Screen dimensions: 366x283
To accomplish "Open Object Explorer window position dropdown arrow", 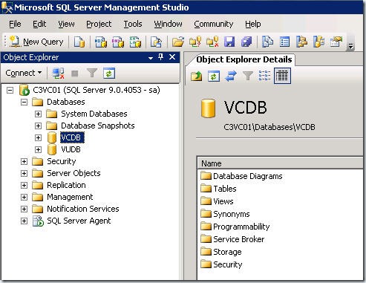I will coord(151,58).
